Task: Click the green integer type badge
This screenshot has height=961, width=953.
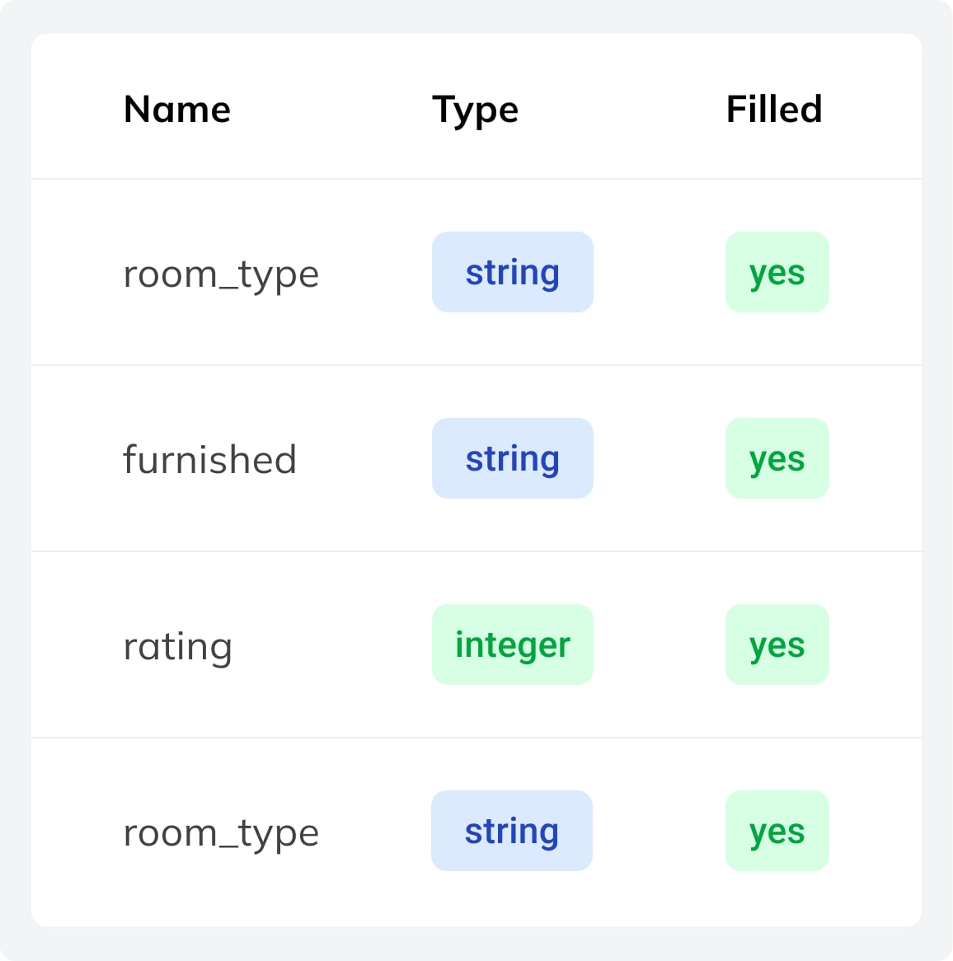Action: (512, 645)
